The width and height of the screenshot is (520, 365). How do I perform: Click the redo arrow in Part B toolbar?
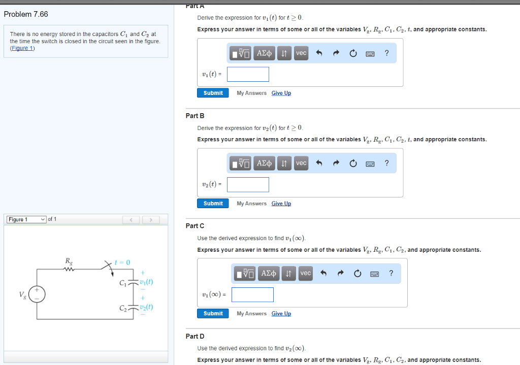(x=336, y=163)
